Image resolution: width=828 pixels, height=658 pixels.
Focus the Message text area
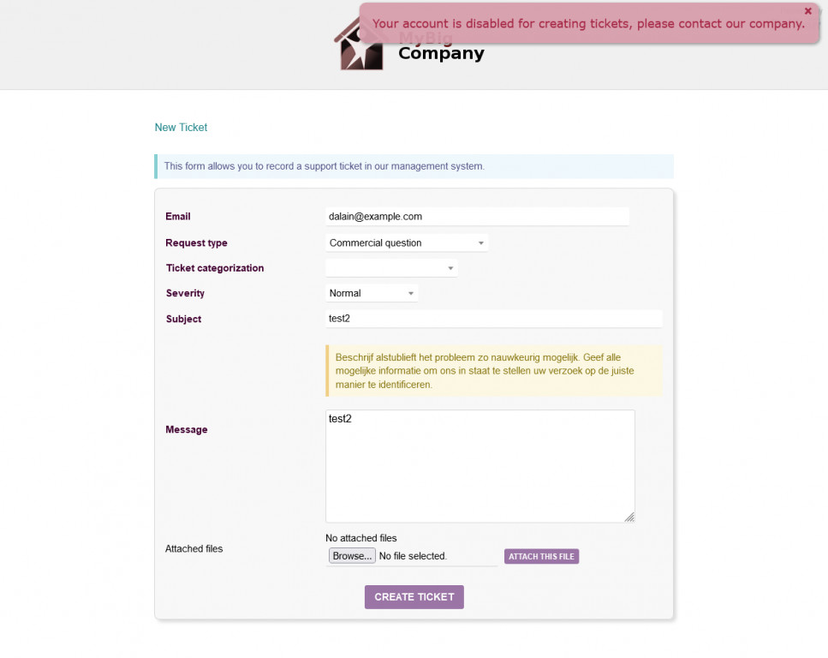point(480,465)
